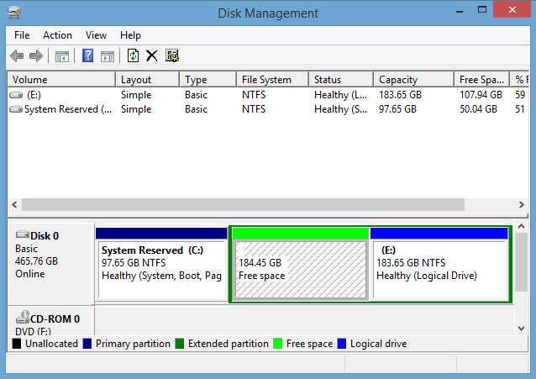Screen dimensions: 536x379
Task: Open the Help menu
Action: [x=130, y=35]
